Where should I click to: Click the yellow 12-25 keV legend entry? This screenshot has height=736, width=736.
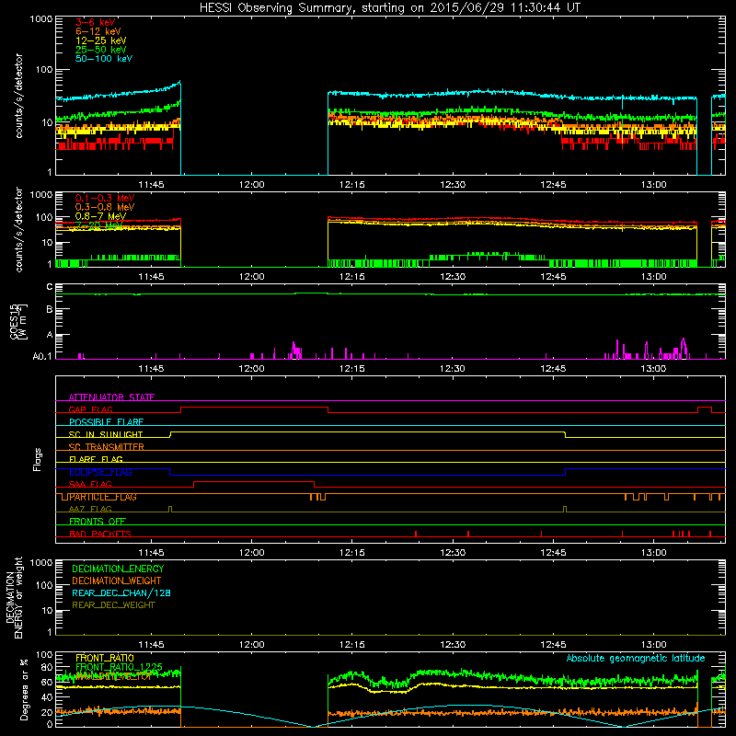(100, 40)
